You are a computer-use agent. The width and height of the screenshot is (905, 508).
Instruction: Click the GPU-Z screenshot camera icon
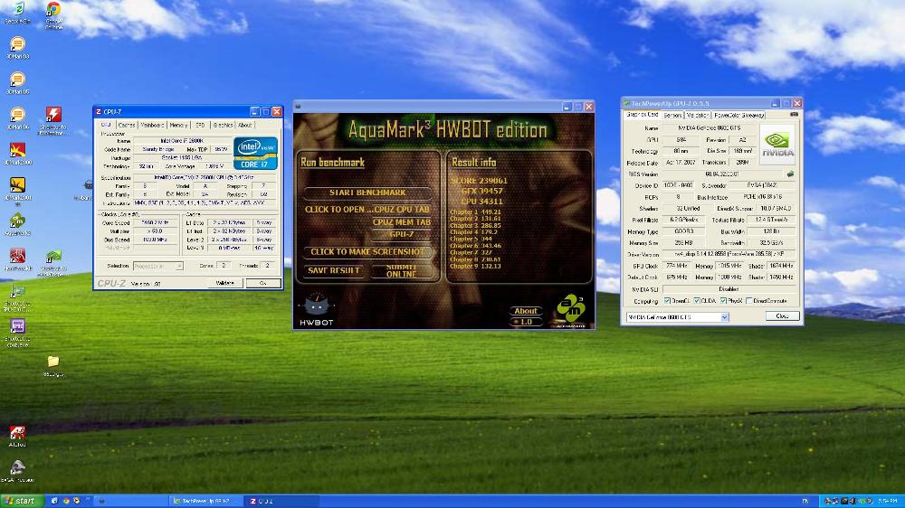click(794, 115)
